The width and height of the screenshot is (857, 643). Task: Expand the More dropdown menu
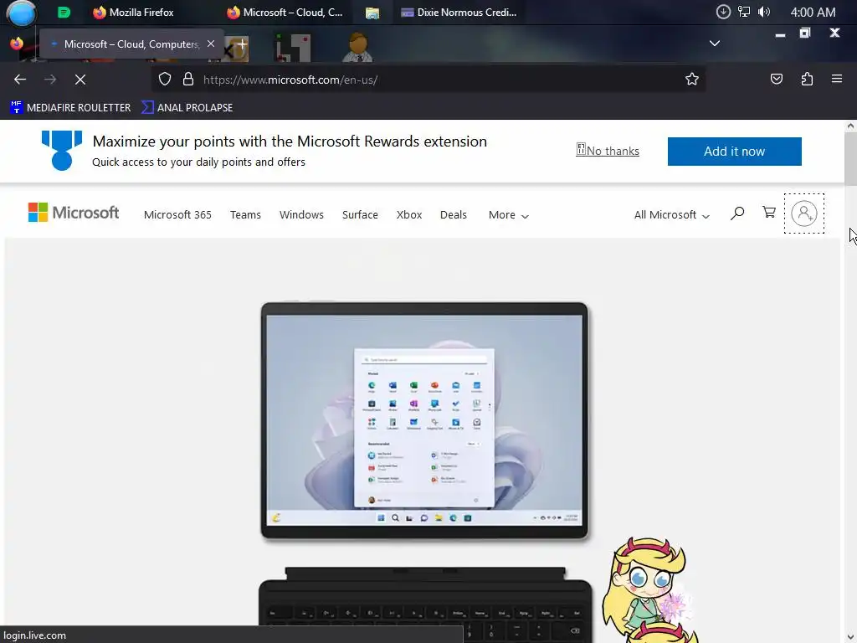click(508, 215)
